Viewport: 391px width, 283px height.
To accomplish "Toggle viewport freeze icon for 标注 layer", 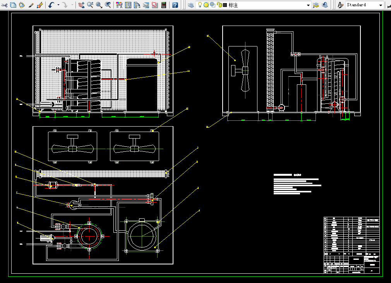I will click(213, 5).
